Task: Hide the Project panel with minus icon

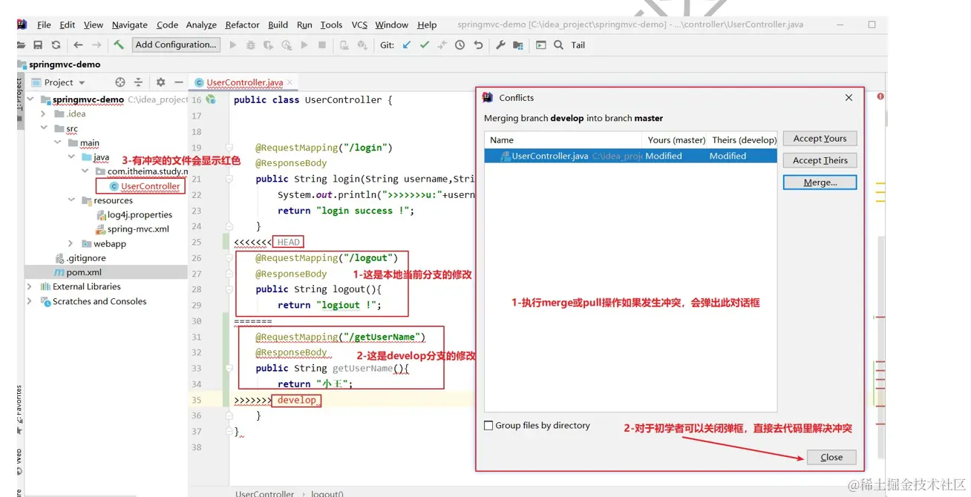Action: click(x=179, y=82)
